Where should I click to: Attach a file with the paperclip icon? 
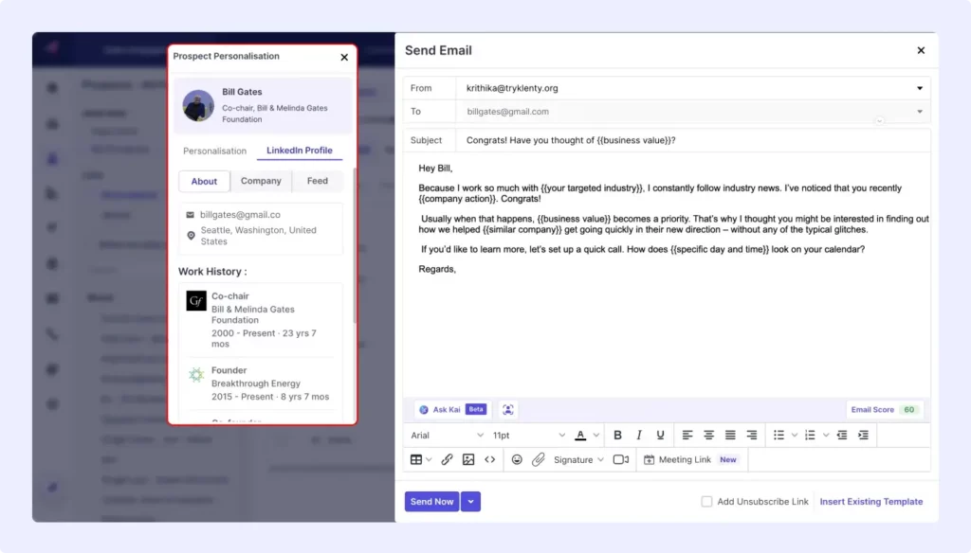539,459
